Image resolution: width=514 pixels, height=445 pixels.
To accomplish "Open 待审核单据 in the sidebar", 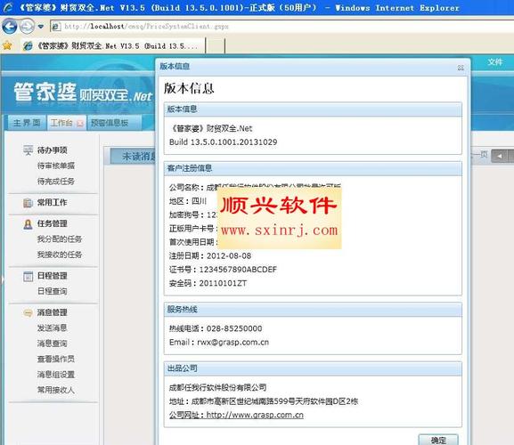I will coord(56,166).
